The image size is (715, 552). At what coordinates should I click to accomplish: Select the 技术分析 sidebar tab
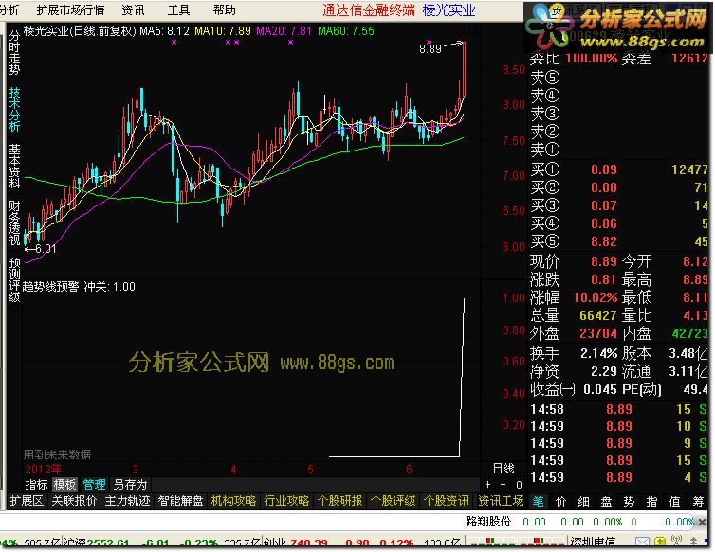point(14,110)
